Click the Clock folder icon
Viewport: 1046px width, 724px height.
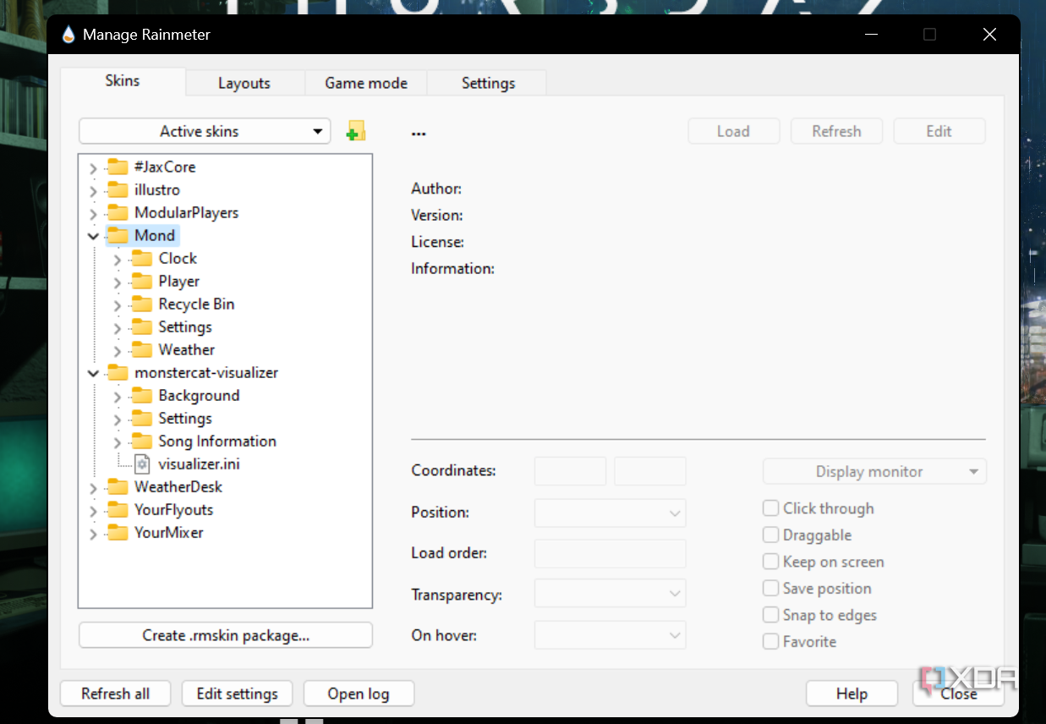pyautogui.click(x=142, y=258)
